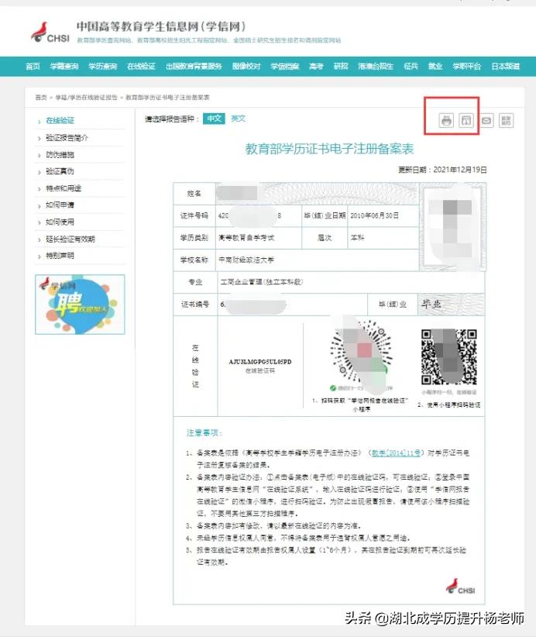
Task: Click the 高等教育自学考试 value
Action: click(x=246, y=238)
